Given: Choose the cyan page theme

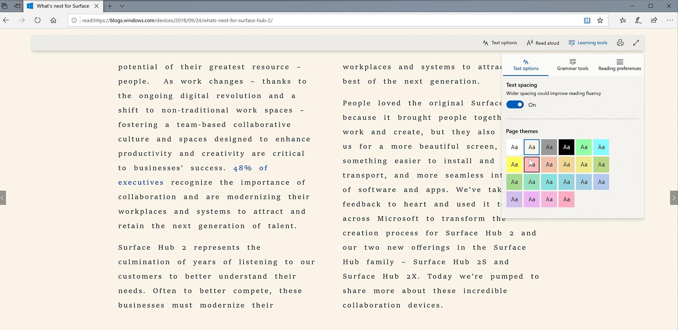Looking at the screenshot, I should (601, 147).
